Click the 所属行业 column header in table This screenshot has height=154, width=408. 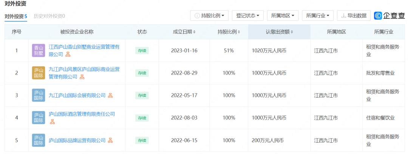(383, 32)
